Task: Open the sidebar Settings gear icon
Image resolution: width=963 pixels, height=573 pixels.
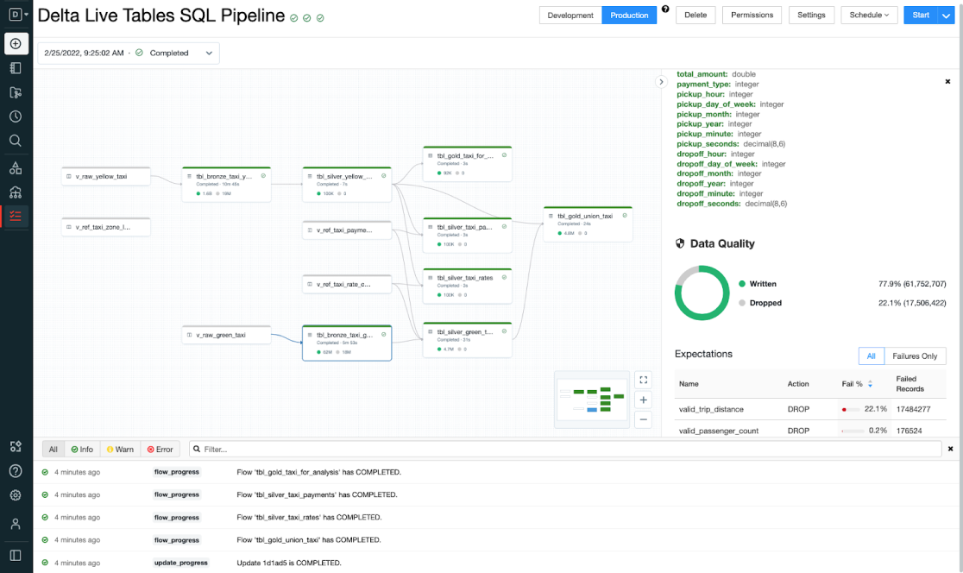Action: point(16,495)
